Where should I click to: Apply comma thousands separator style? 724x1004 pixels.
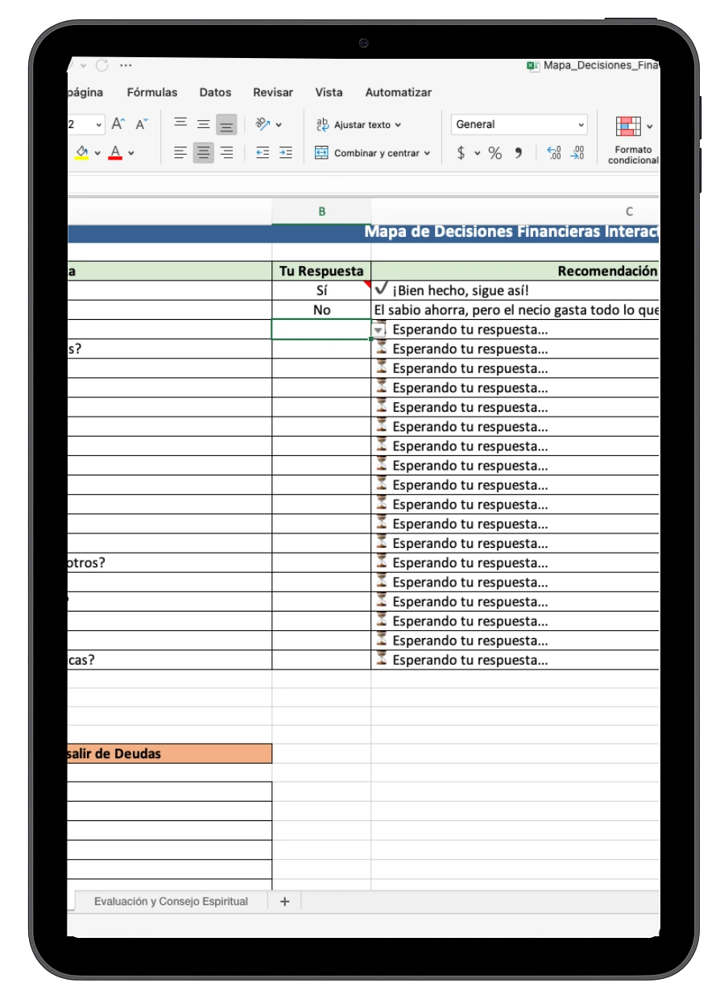519,153
